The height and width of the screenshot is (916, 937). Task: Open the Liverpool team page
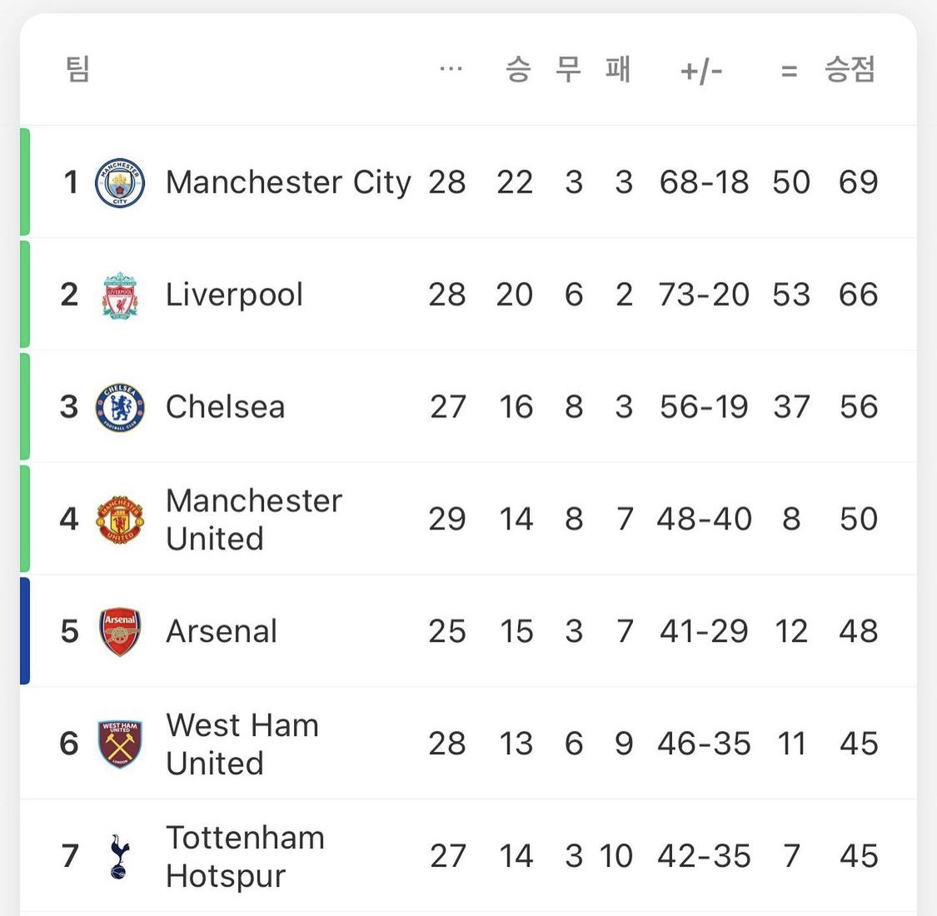[x=234, y=295]
